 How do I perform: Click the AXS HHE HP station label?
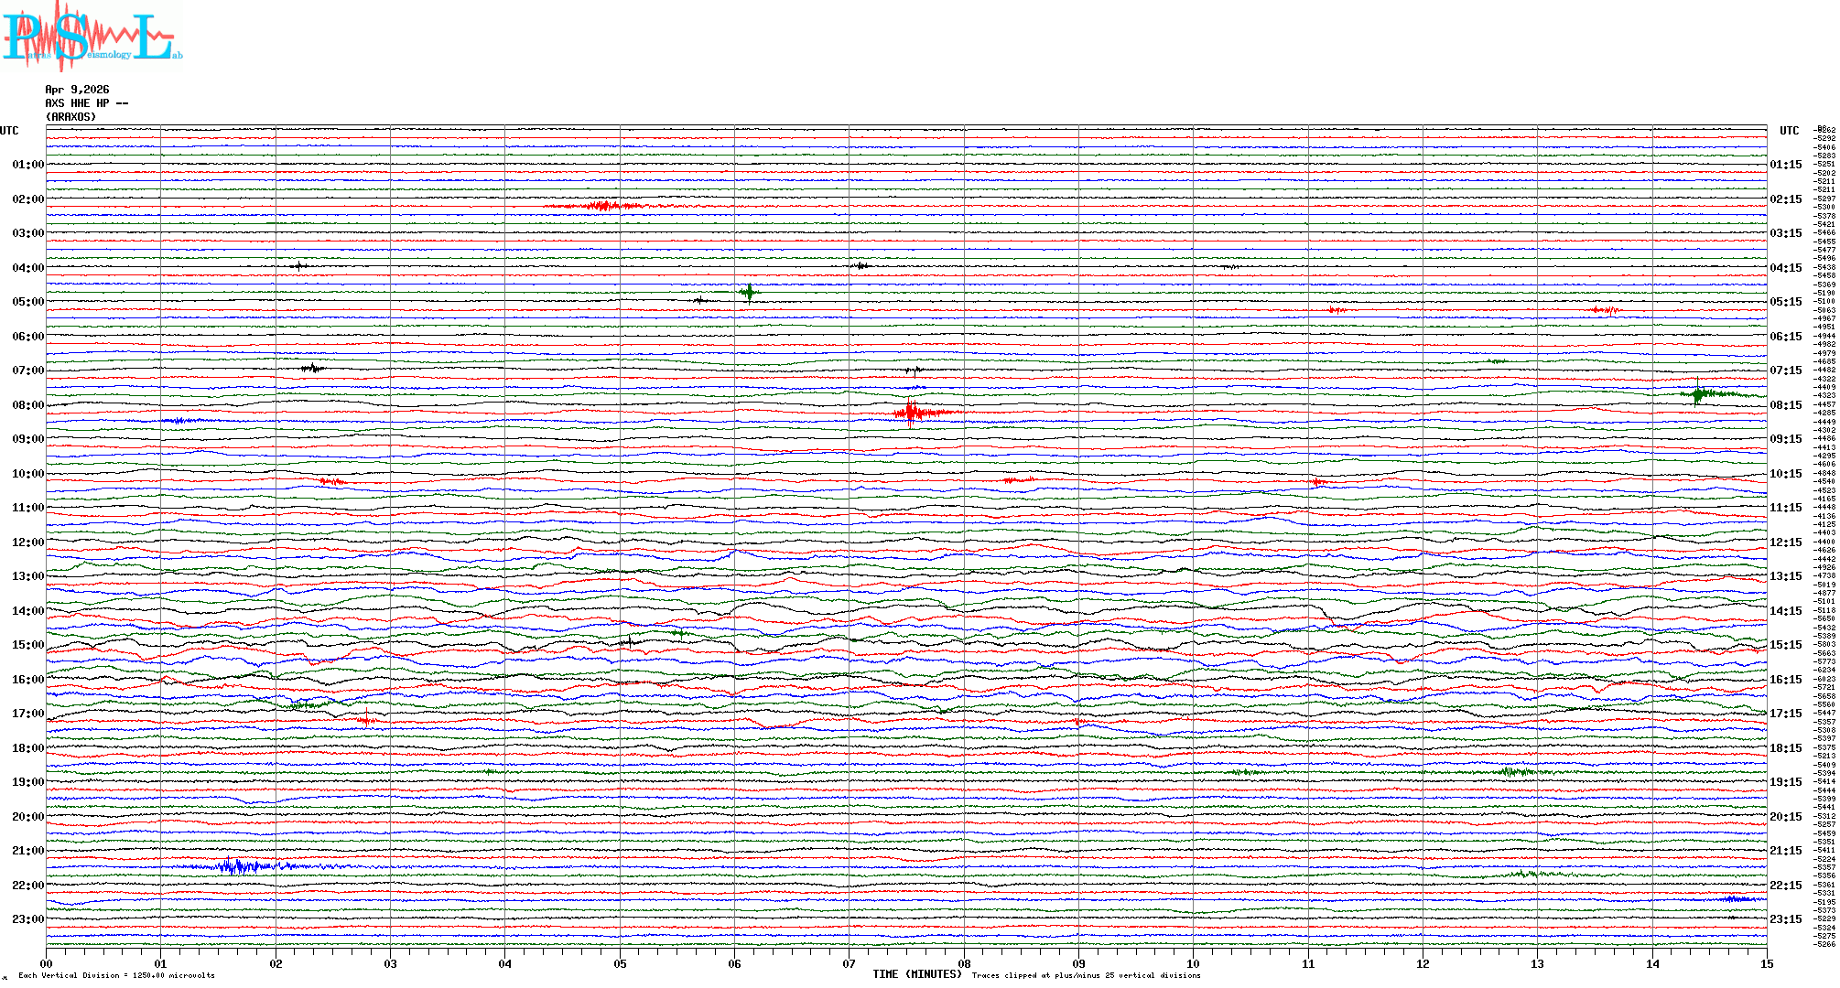click(x=86, y=103)
